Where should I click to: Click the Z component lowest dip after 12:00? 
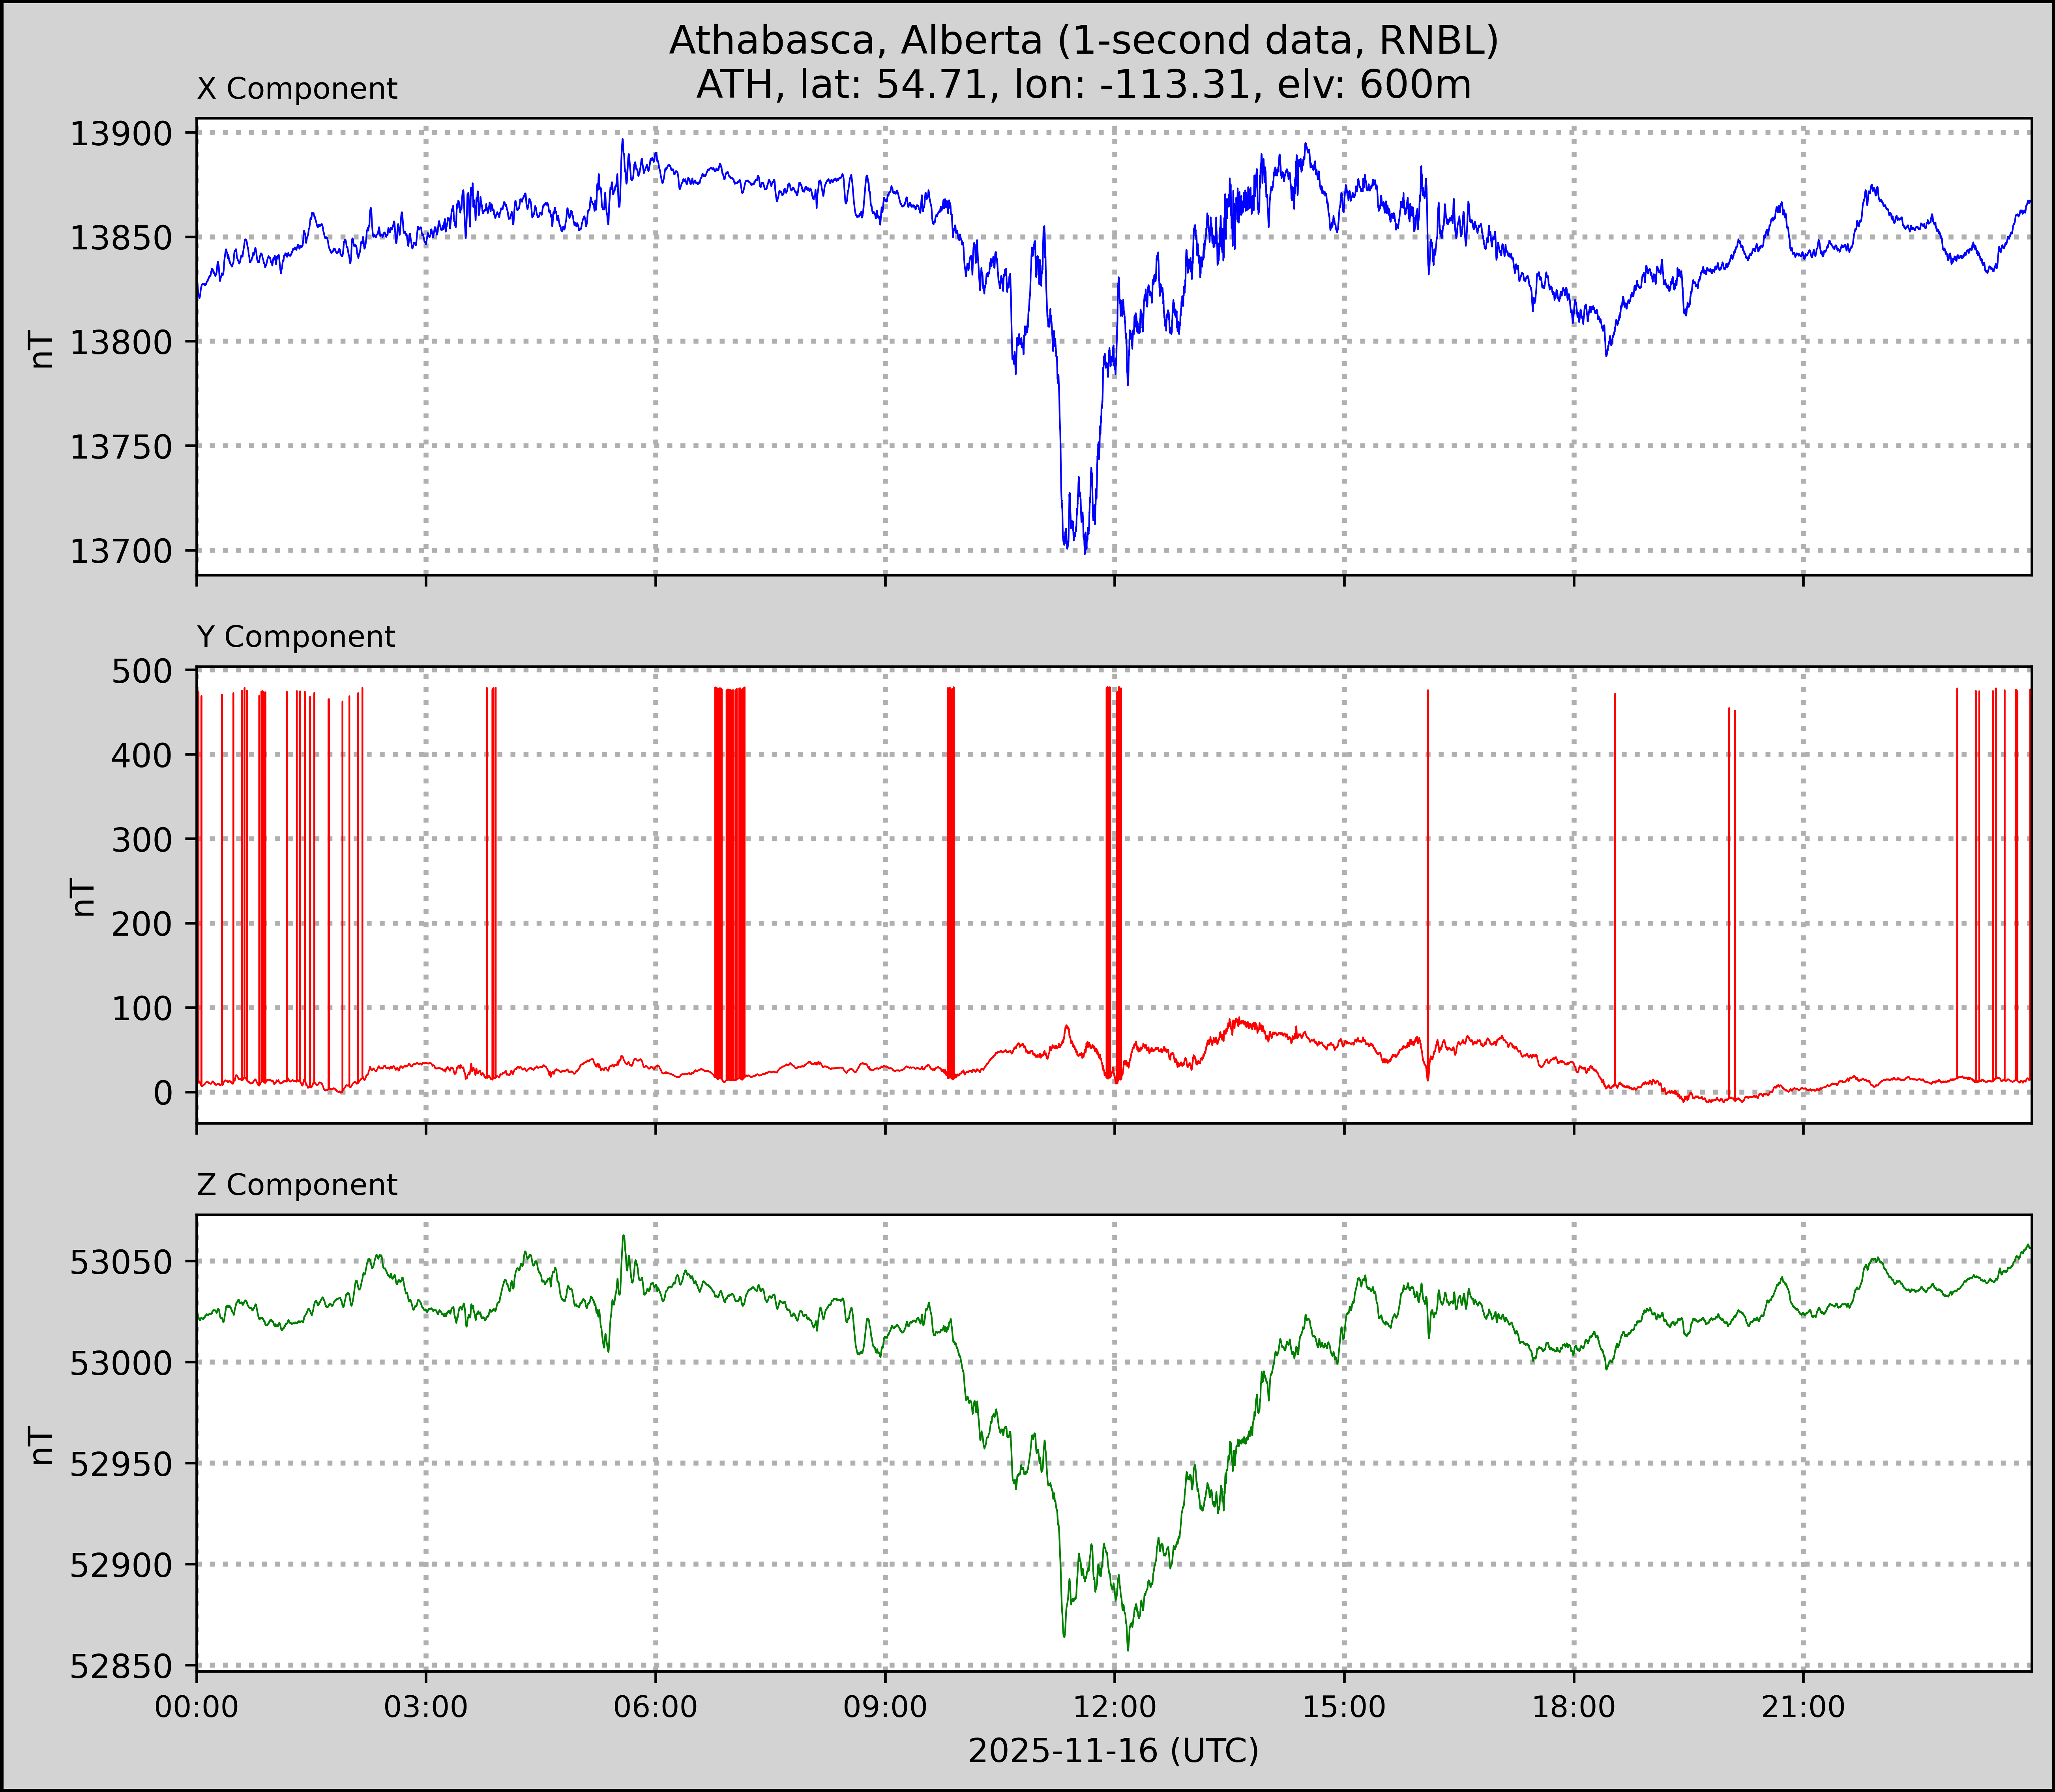(x=1128, y=1649)
